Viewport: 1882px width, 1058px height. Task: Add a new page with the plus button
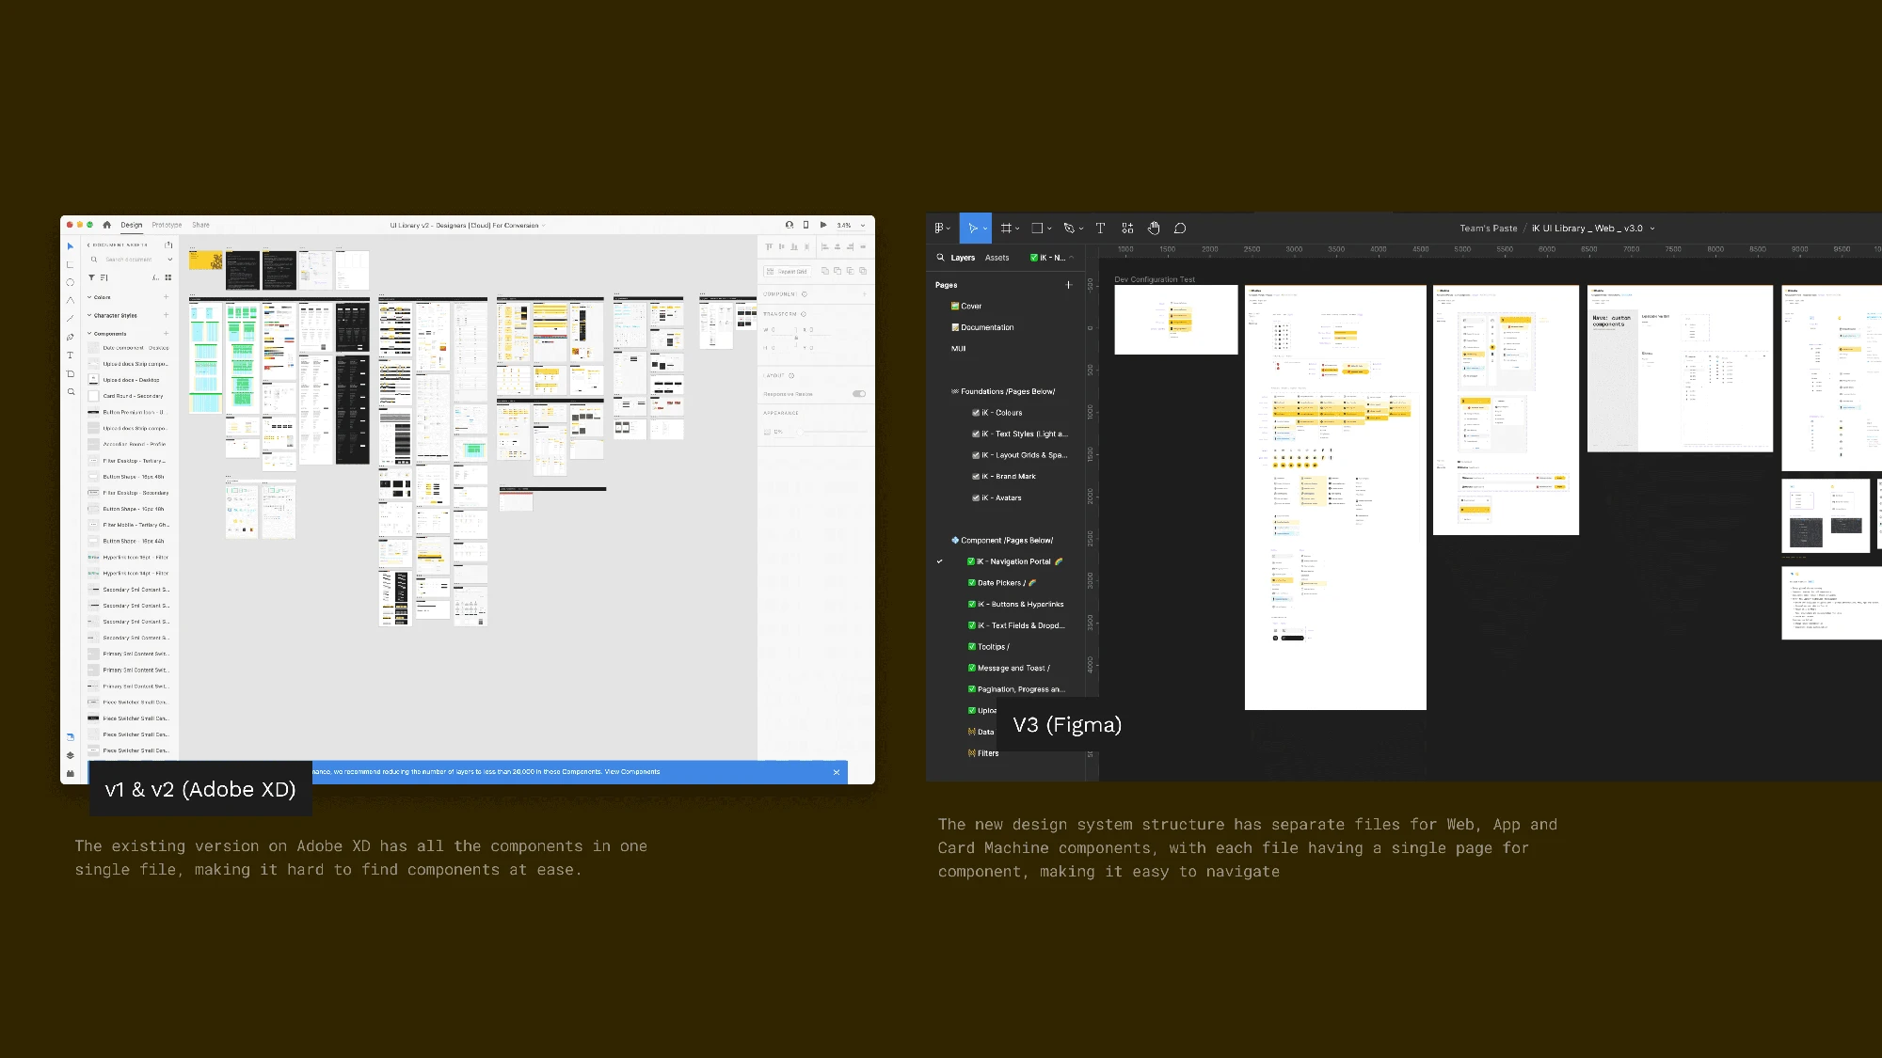pyautogui.click(x=1068, y=285)
